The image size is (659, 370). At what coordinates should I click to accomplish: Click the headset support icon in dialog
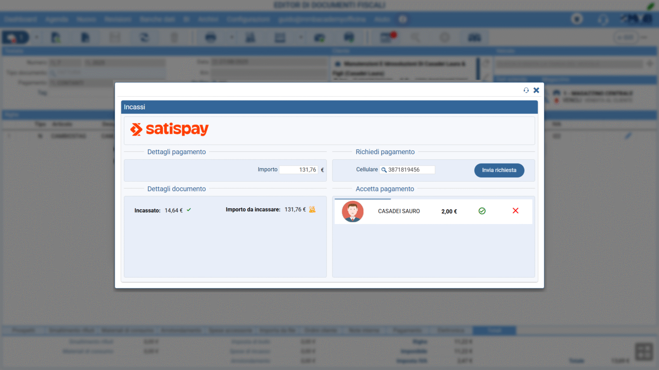coord(526,90)
